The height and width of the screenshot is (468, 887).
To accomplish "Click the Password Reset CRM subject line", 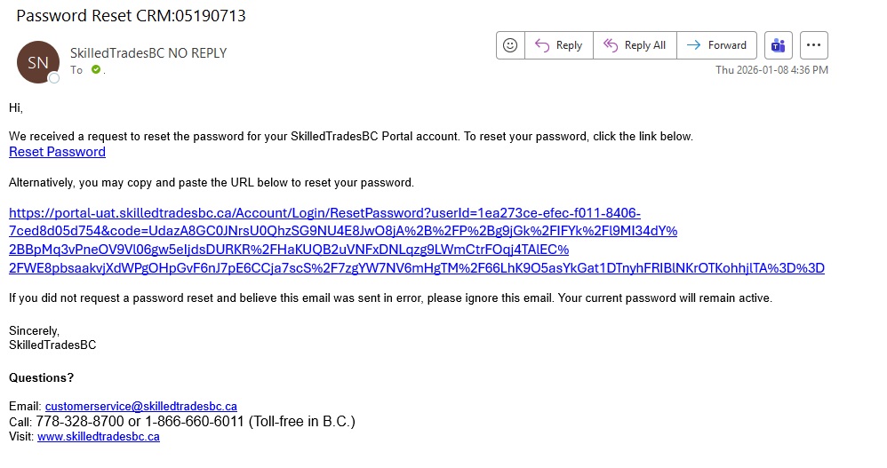I will click(132, 16).
